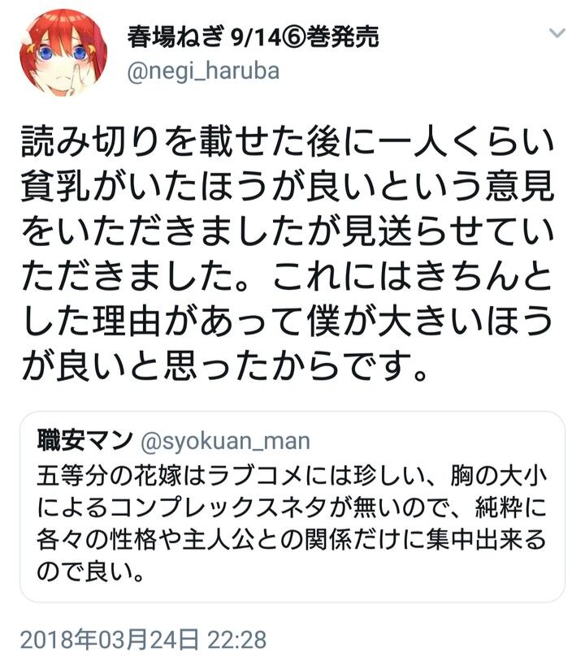Open the 22:28 time in timestamp

pos(237,640)
